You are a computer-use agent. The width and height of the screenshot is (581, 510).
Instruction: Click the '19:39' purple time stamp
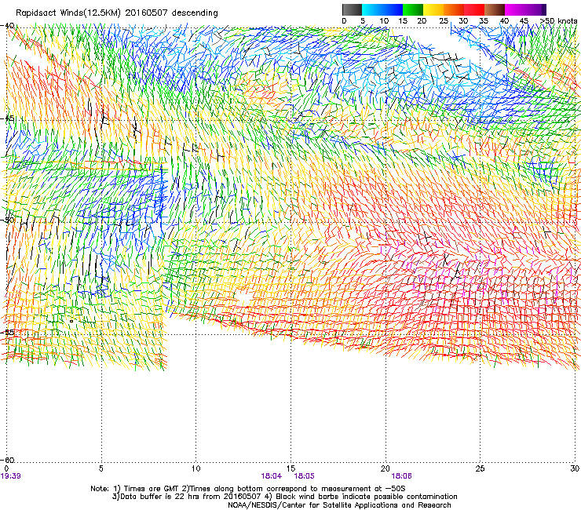click(11, 476)
